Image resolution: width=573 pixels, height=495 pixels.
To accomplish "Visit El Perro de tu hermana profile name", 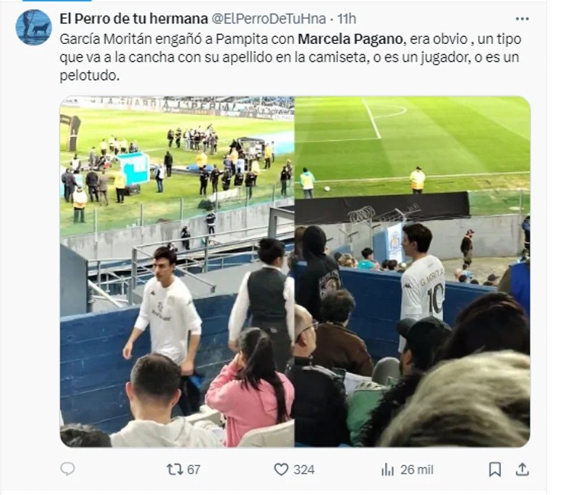I will pyautogui.click(x=133, y=19).
